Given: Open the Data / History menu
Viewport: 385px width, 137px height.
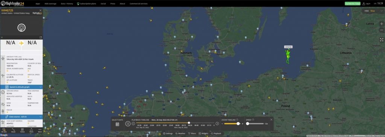Looking at the screenshot, I should [67, 4].
